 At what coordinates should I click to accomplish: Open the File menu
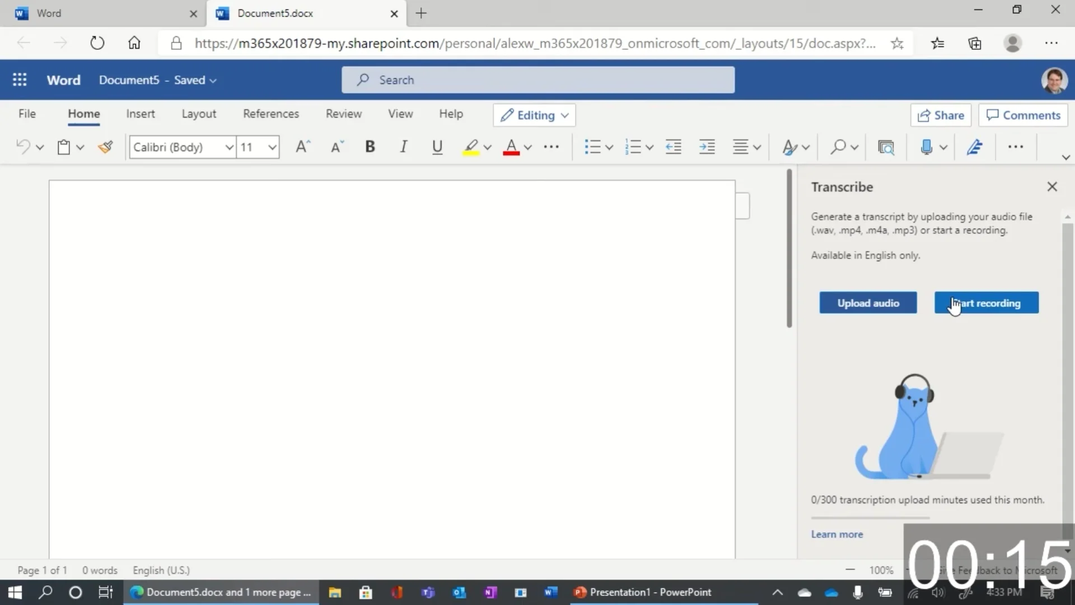coord(27,114)
